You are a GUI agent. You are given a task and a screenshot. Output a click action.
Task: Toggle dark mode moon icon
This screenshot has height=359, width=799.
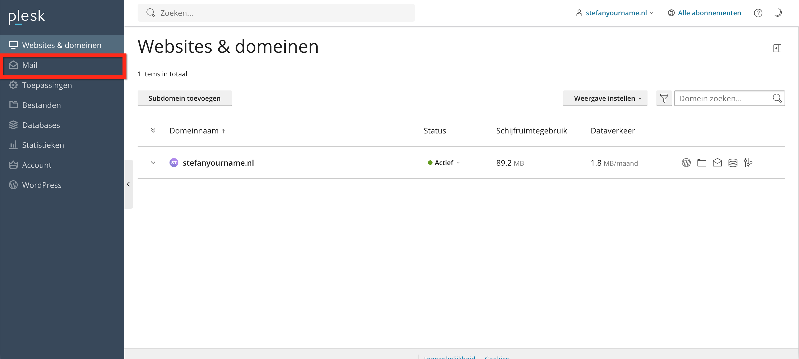[778, 13]
